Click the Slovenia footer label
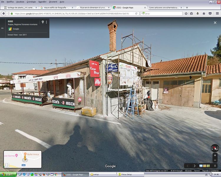Viewport: 221px width, 177px height. coord(188,171)
